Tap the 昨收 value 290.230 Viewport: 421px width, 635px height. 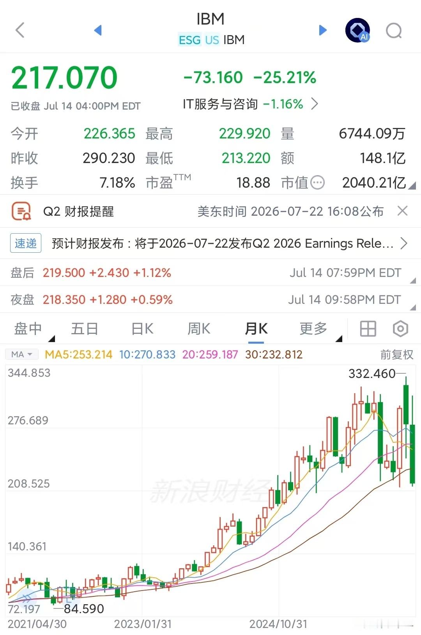click(109, 158)
